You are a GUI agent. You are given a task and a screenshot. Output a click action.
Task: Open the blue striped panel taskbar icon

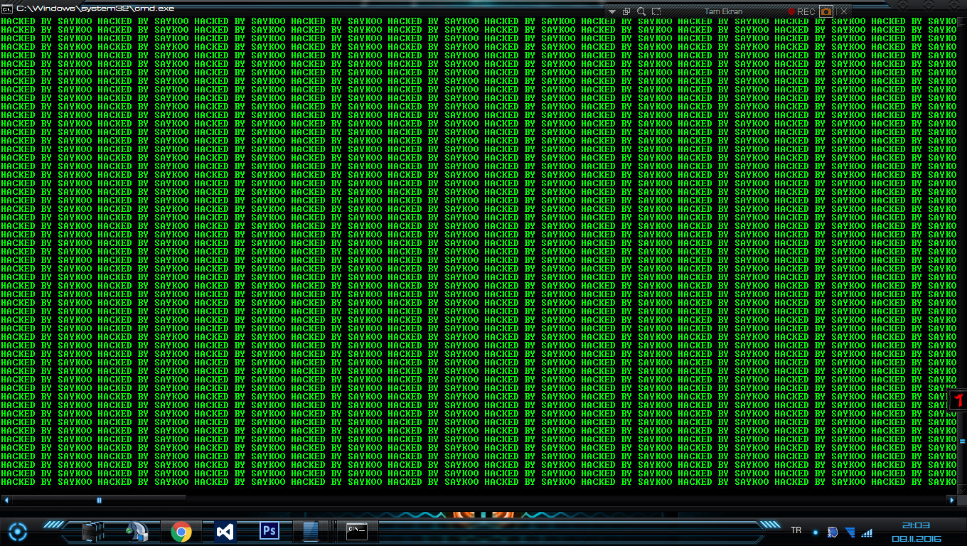[311, 531]
